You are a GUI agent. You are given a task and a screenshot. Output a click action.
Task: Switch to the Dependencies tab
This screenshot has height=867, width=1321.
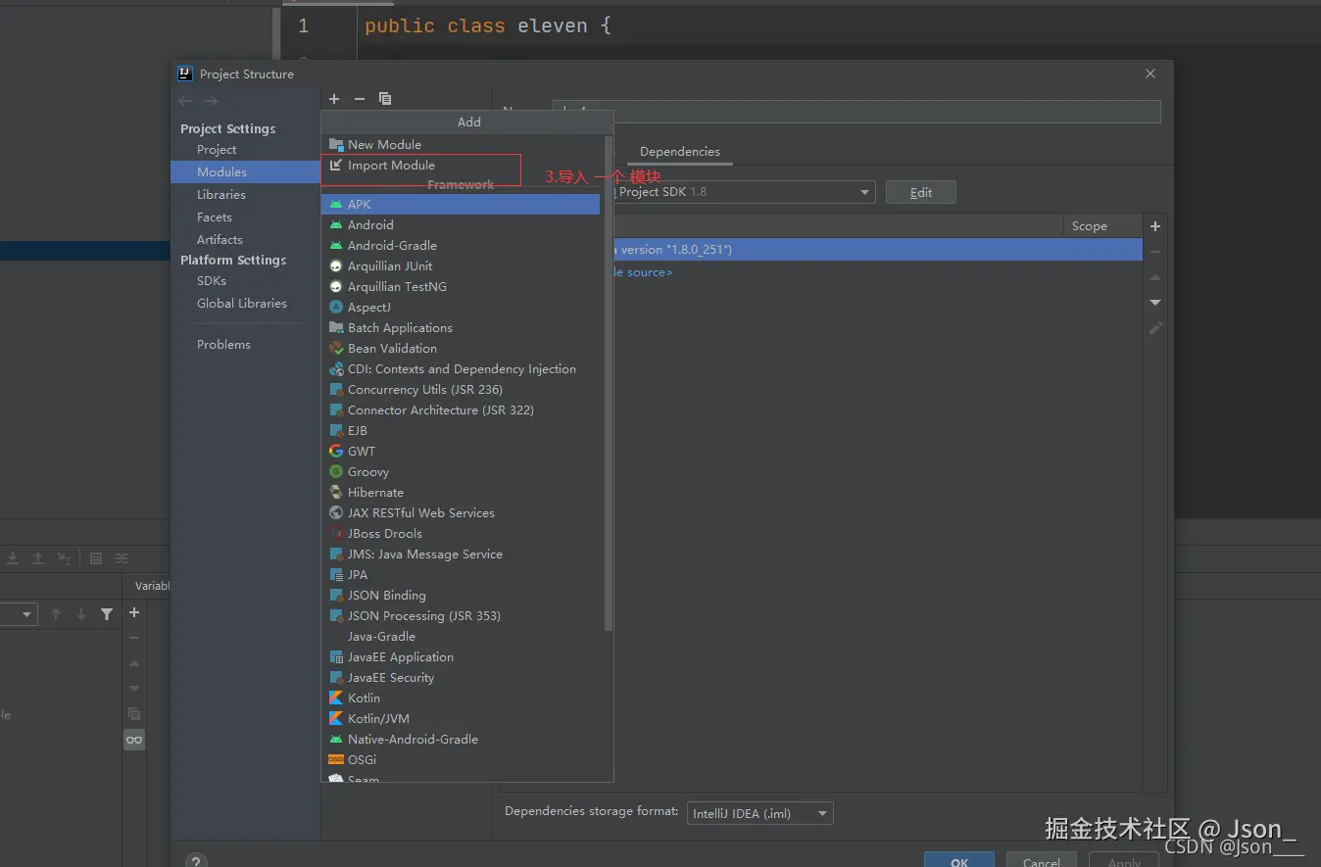point(680,152)
